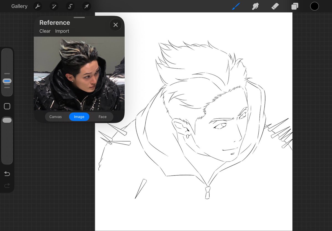The width and height of the screenshot is (332, 231).
Task: Select the Eraser tool
Action: click(275, 6)
